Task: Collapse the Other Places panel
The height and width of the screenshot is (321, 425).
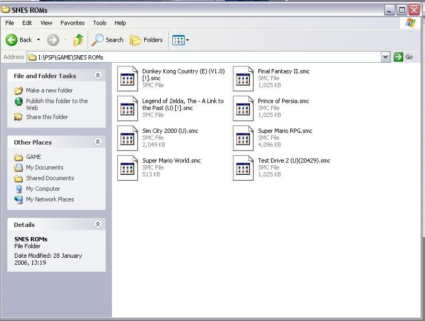Action: [98, 141]
